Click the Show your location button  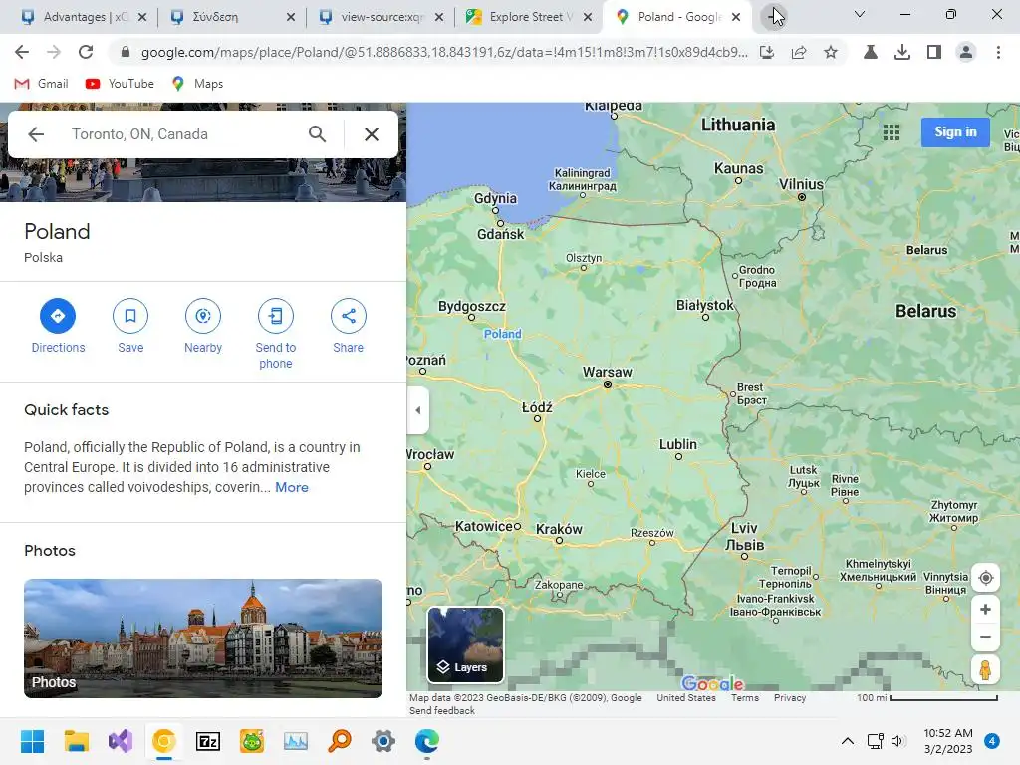(985, 578)
